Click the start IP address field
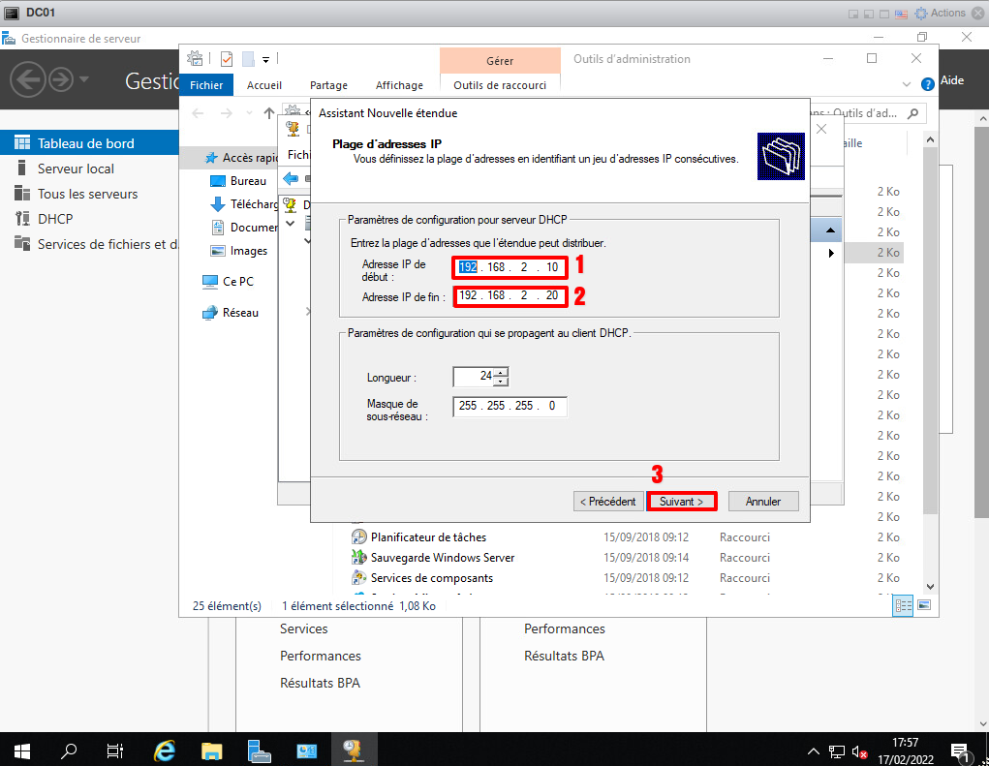989x766 pixels. pos(509,266)
